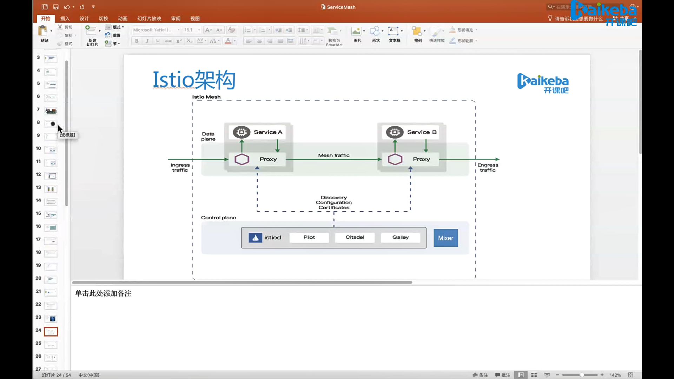674x379 pixels.
Task: Switch to slide sorter view icon
Action: (x=534, y=375)
